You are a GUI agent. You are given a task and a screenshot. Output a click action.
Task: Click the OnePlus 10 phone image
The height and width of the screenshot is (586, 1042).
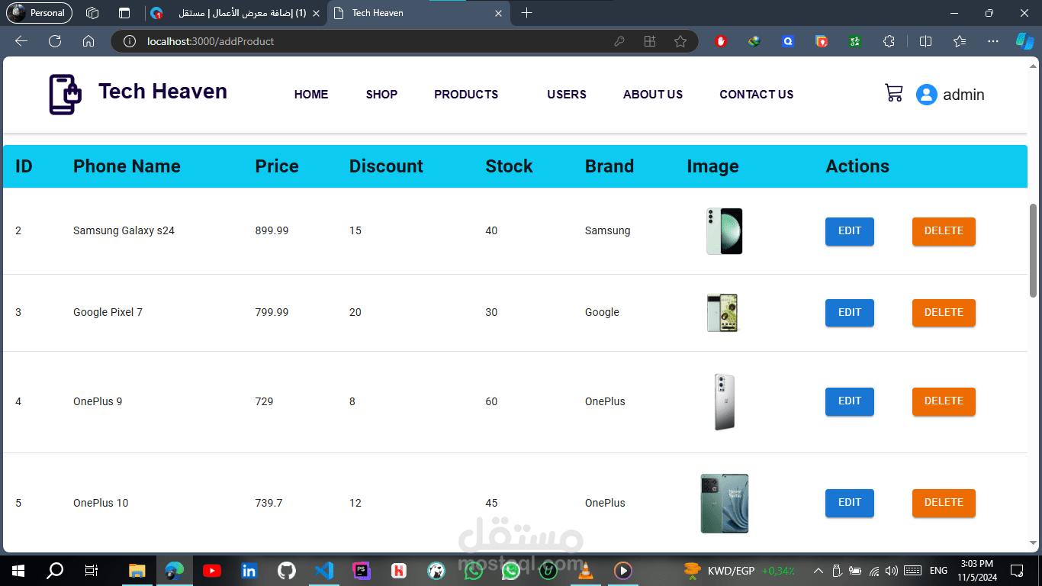pyautogui.click(x=725, y=503)
